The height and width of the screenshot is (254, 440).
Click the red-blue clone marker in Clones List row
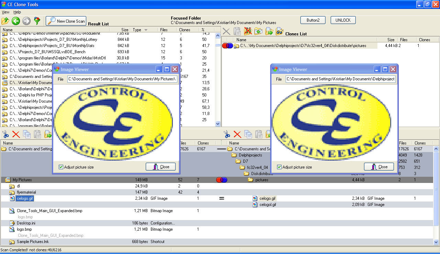(228, 46)
